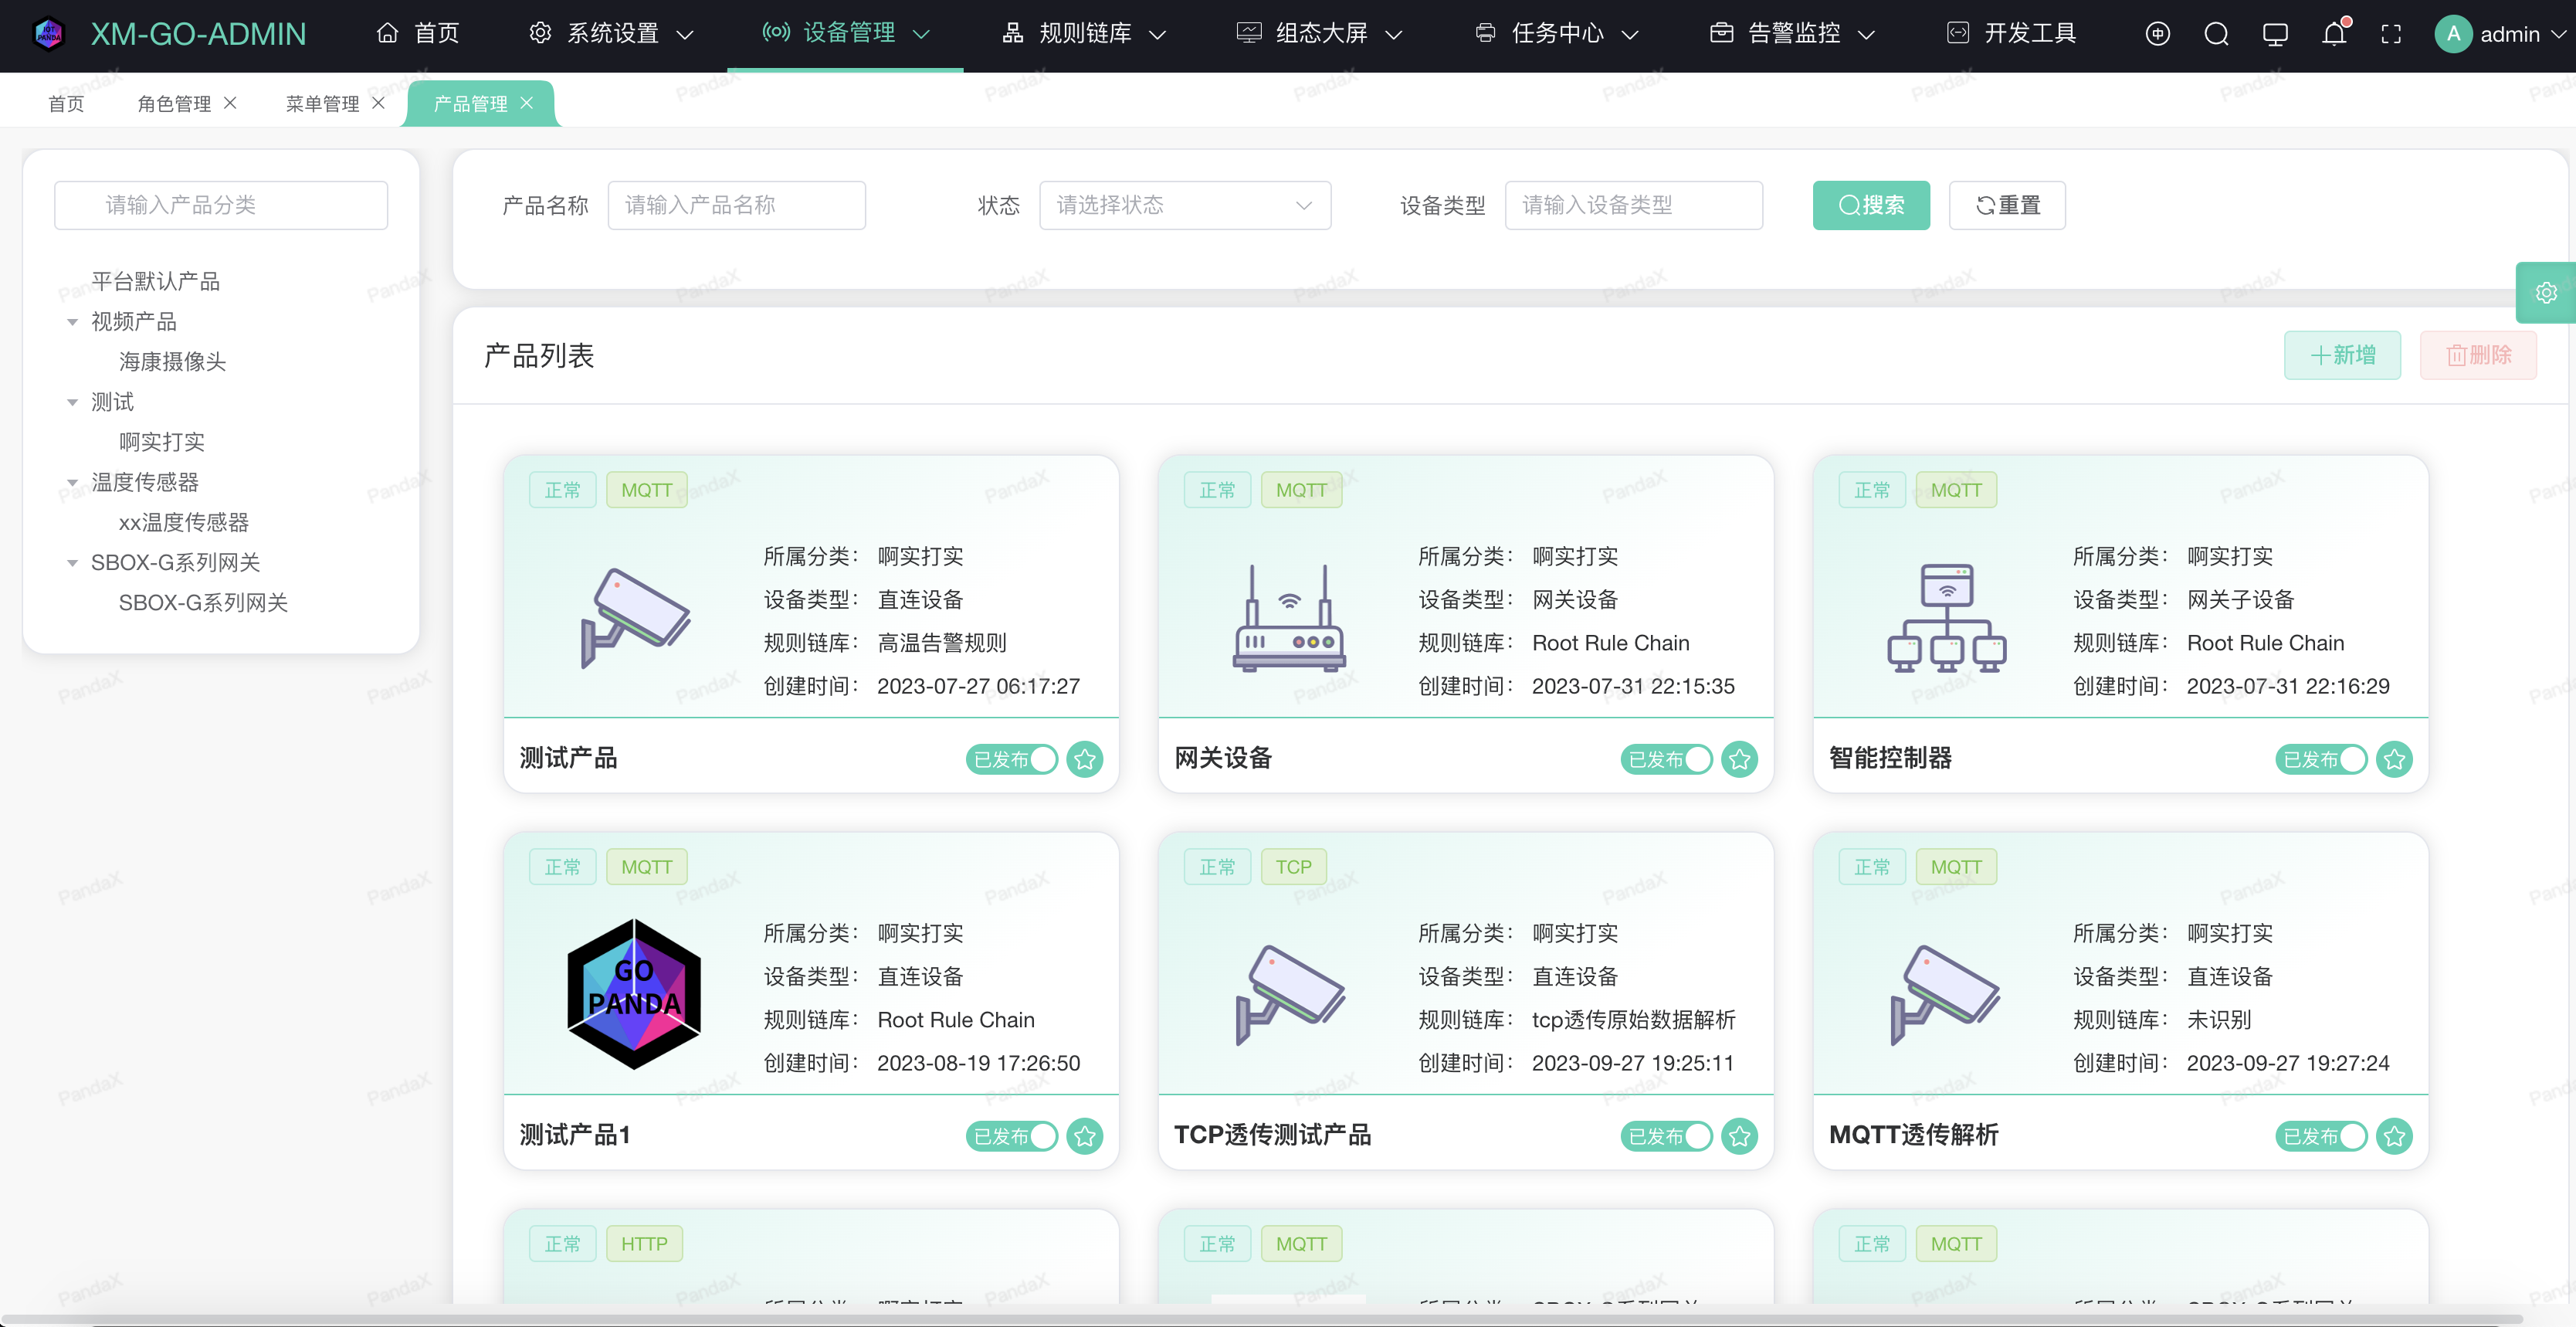Open the 规则链库 menu
The height and width of the screenshot is (1327, 2576).
pyautogui.click(x=1084, y=34)
